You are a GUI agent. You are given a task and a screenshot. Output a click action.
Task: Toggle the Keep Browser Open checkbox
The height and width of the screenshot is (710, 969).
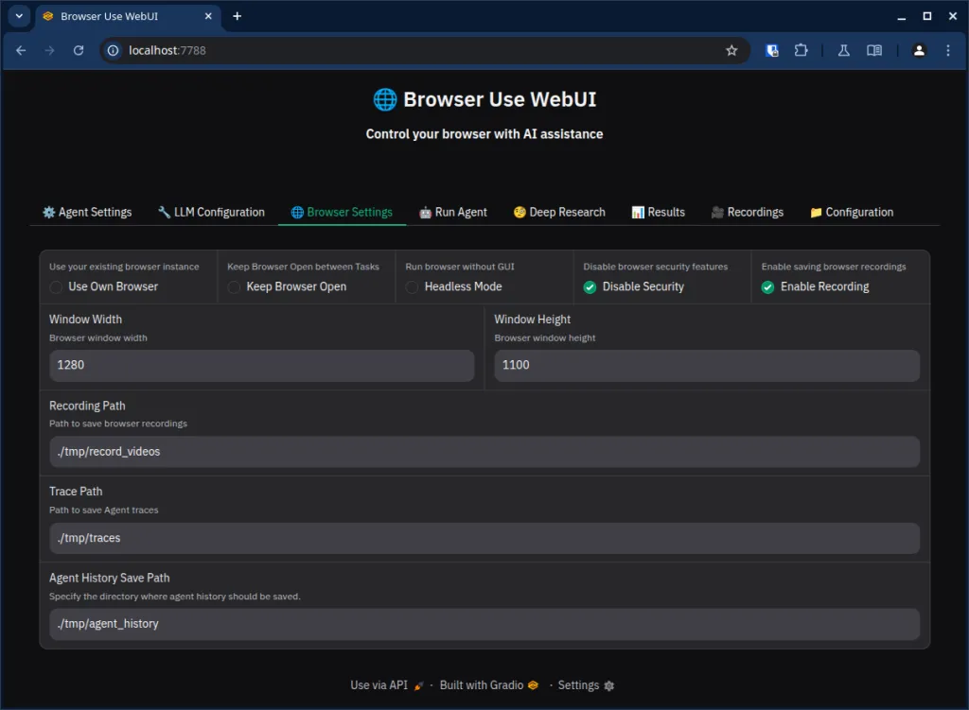(x=235, y=287)
